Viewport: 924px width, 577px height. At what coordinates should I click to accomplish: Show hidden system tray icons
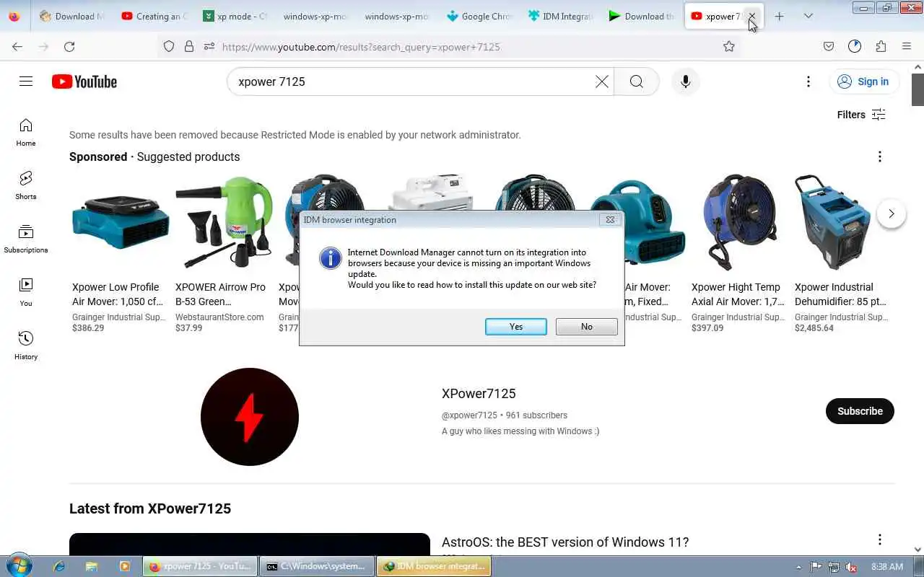(x=798, y=567)
